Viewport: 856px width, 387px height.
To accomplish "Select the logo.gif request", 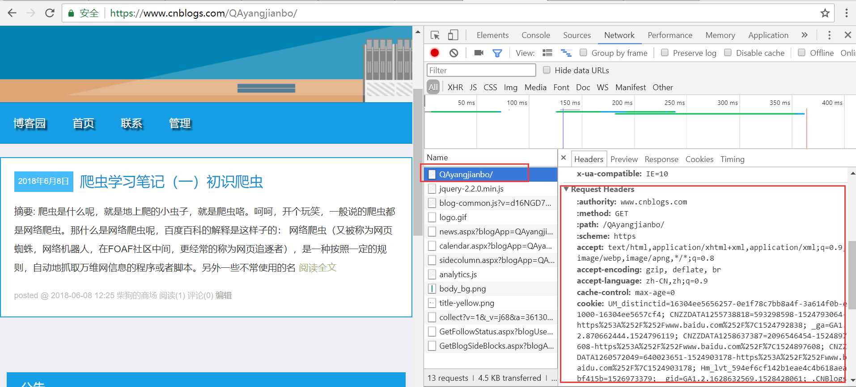I will click(x=490, y=217).
